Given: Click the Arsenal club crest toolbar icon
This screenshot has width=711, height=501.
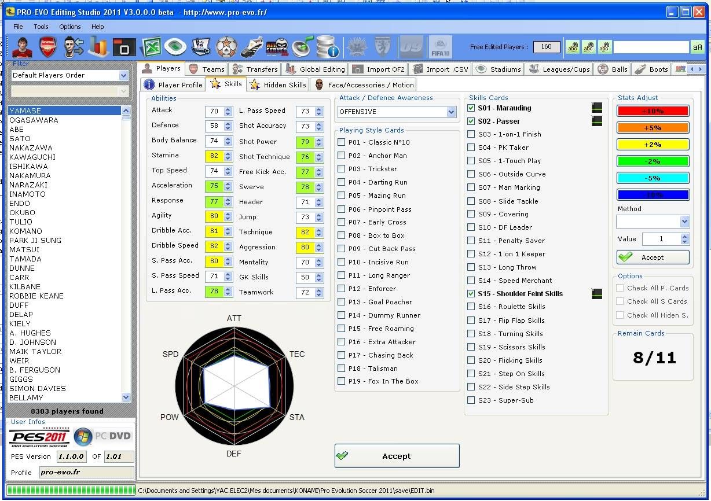Looking at the screenshot, I should point(47,47).
